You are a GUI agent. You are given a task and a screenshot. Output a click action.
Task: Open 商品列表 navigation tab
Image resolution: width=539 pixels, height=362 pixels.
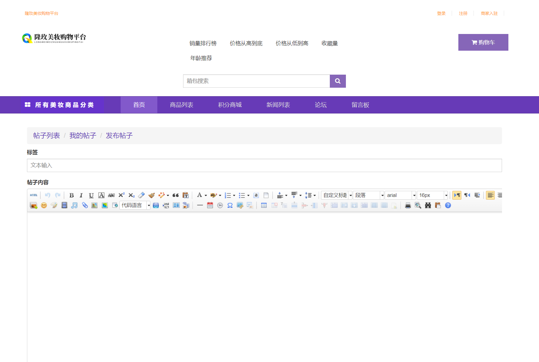182,105
